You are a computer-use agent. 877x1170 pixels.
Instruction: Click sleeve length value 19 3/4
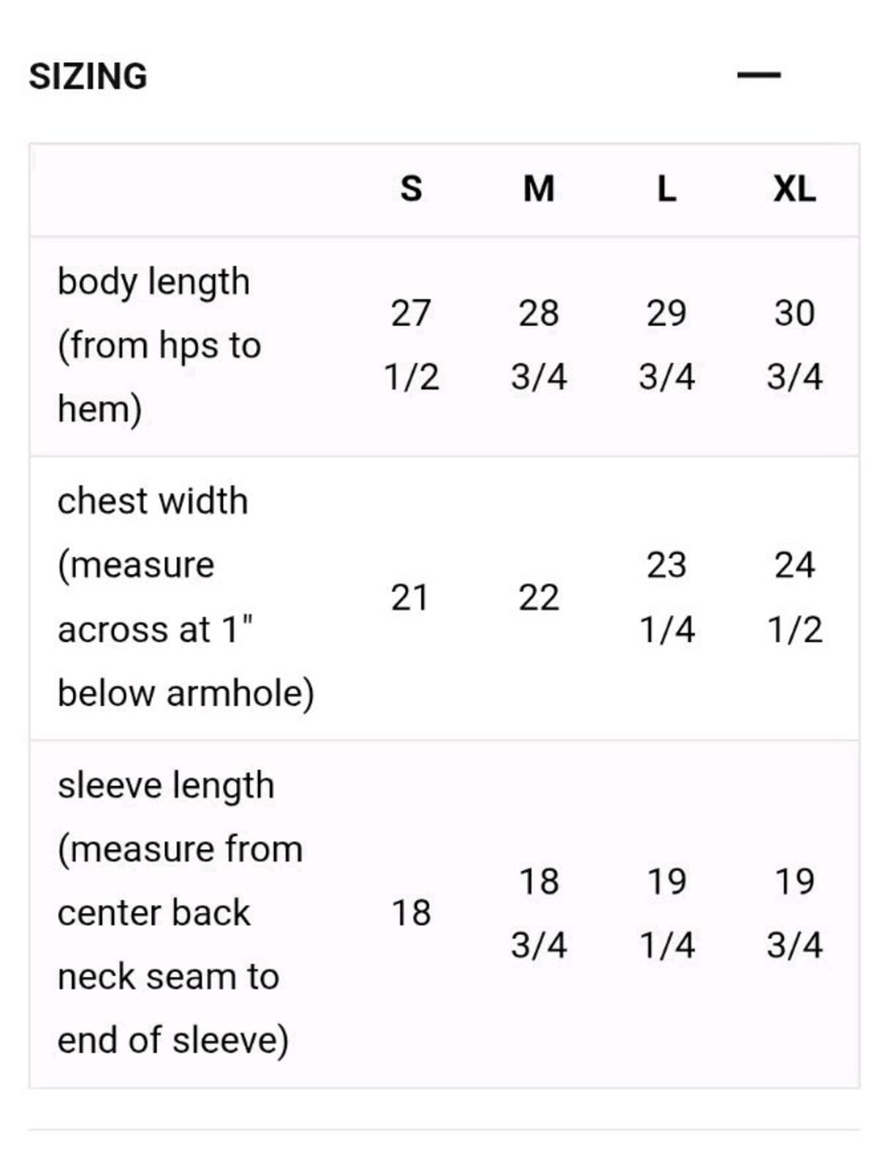[794, 913]
